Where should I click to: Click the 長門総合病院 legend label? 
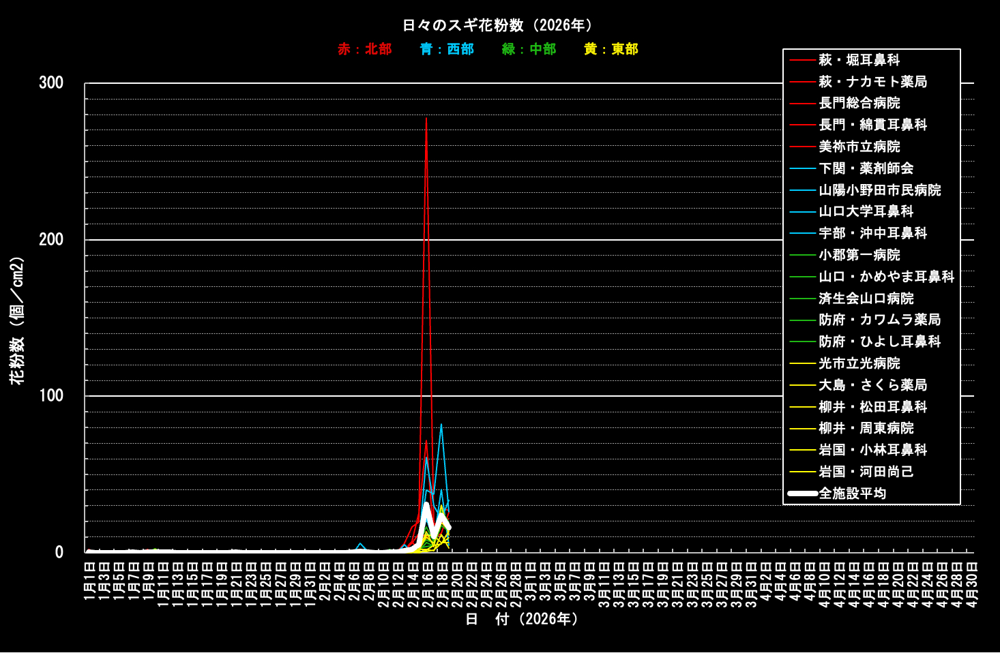click(859, 103)
